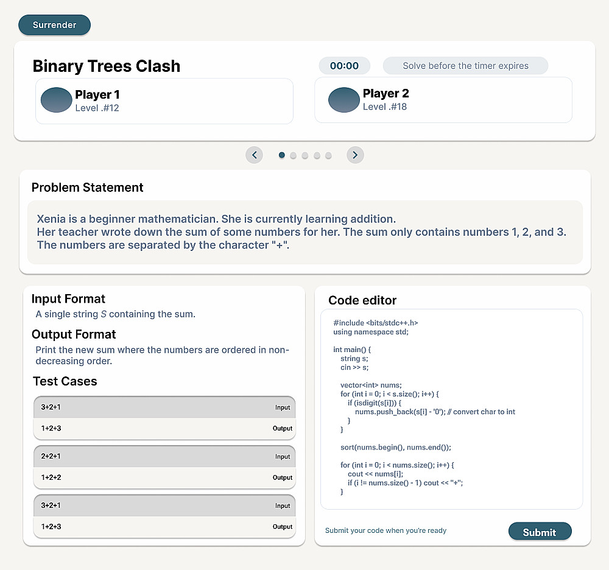This screenshot has height=570, width=609.
Task: Go to next problem with right arrow
Action: coord(355,155)
